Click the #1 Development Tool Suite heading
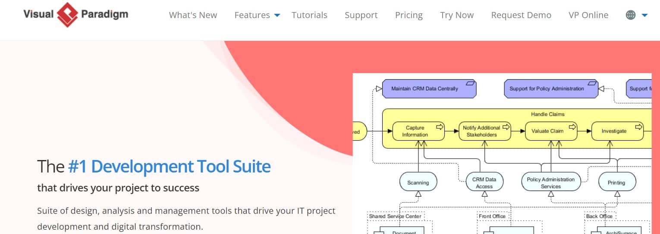Screen dimensions: 660x234 [170, 166]
